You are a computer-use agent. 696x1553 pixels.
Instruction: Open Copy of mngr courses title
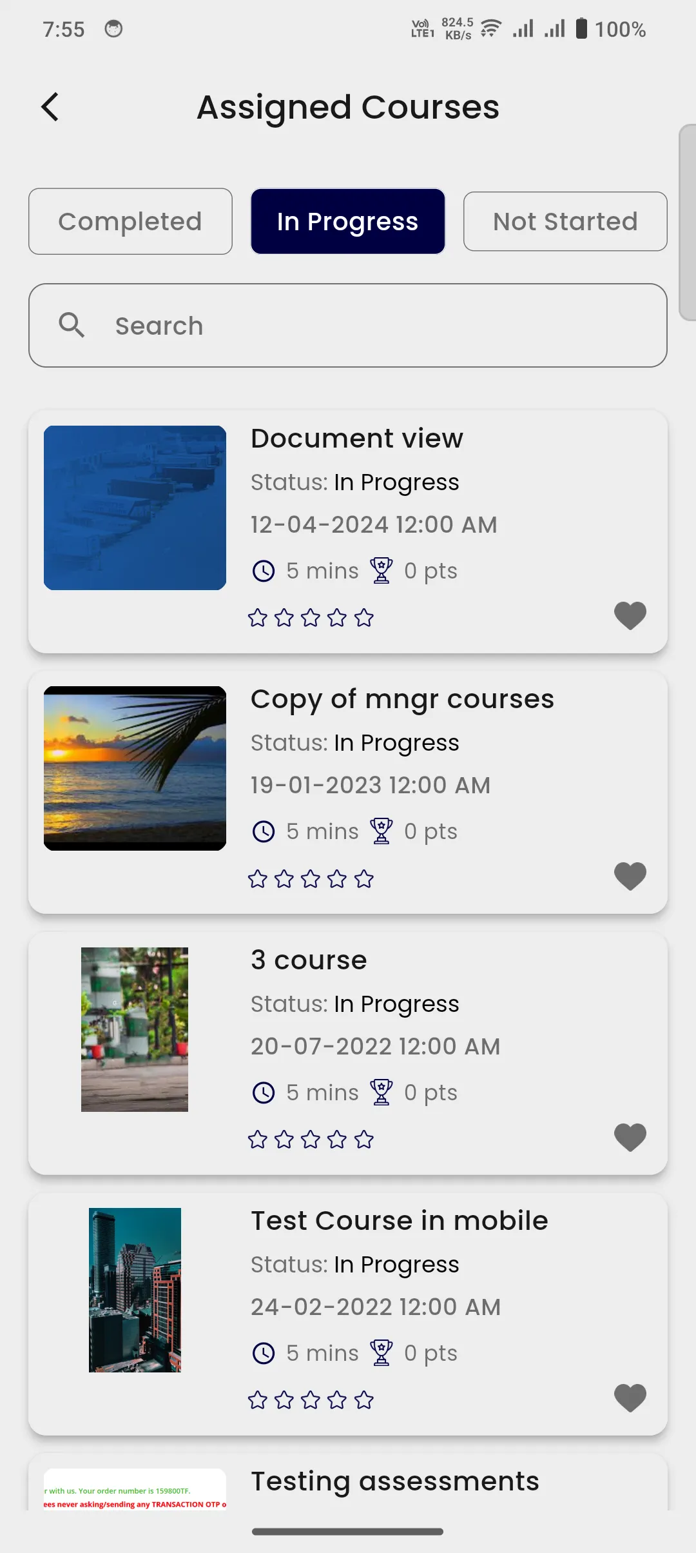(402, 699)
